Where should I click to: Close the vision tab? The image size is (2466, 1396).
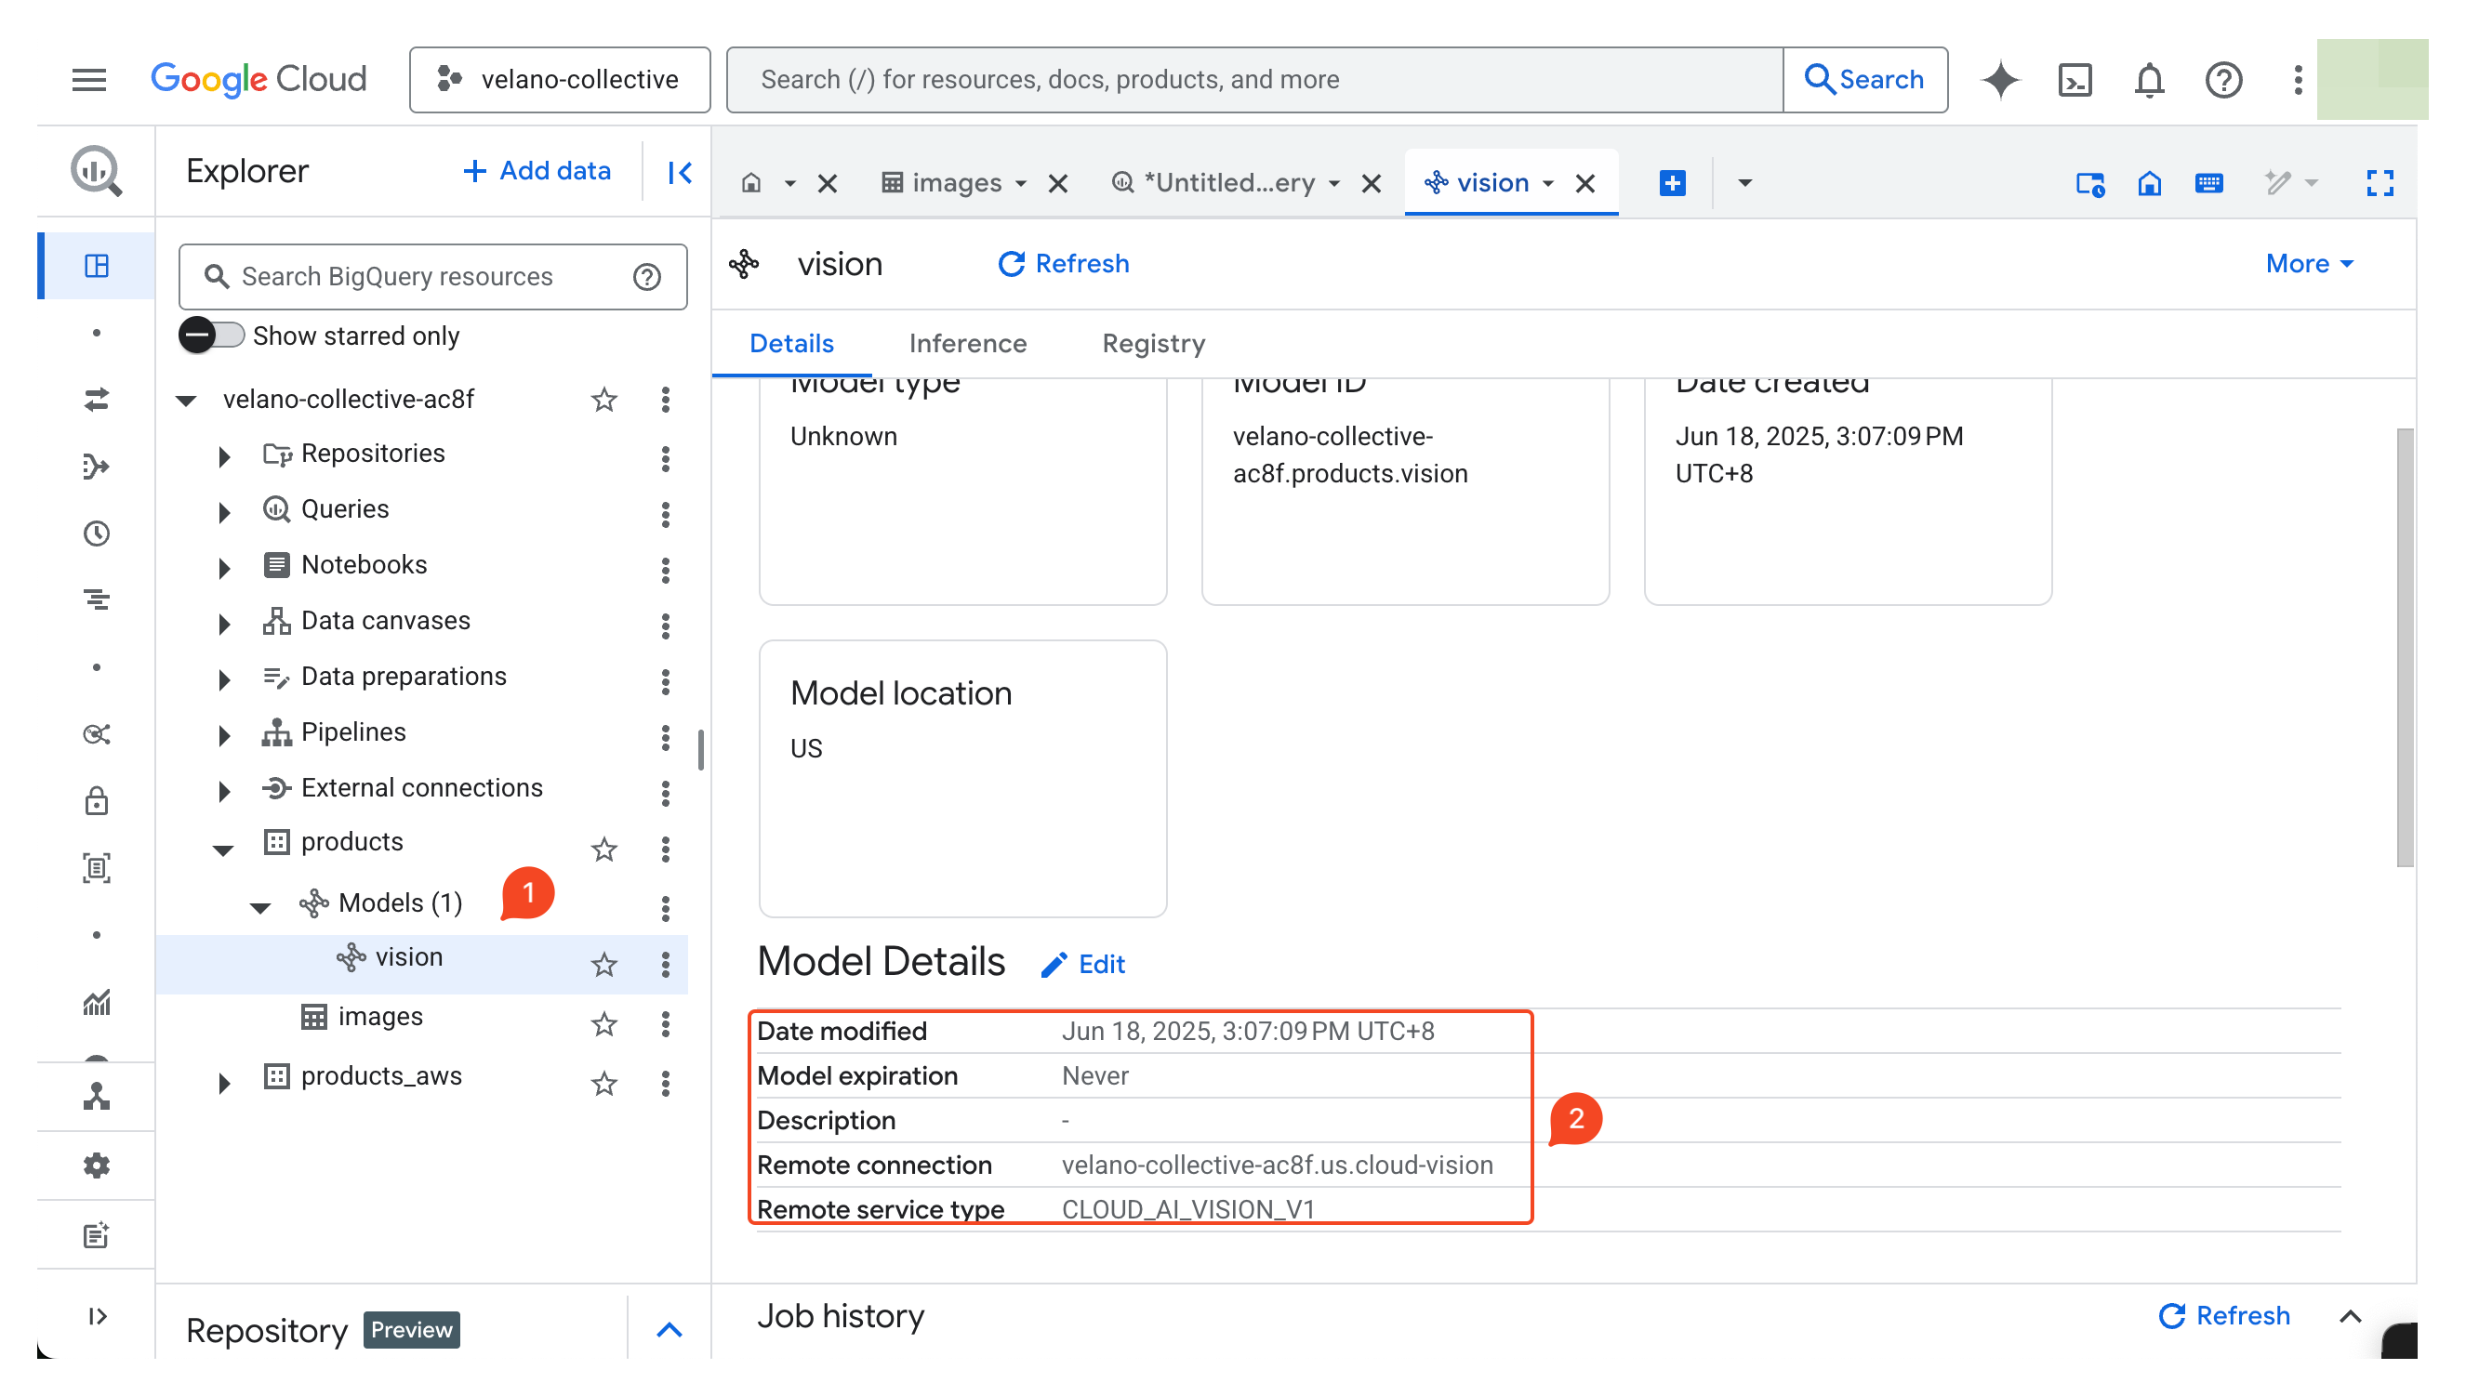pyautogui.click(x=1585, y=183)
